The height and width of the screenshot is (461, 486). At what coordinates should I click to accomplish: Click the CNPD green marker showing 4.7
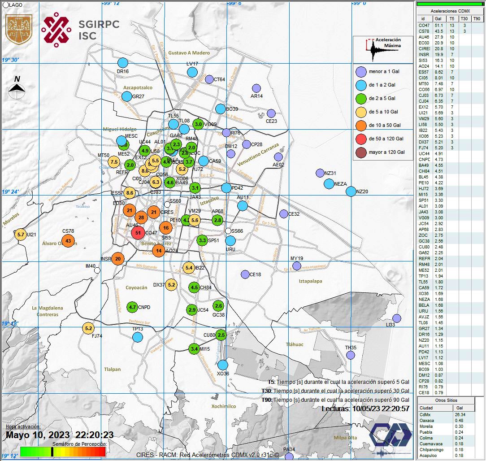(x=132, y=307)
